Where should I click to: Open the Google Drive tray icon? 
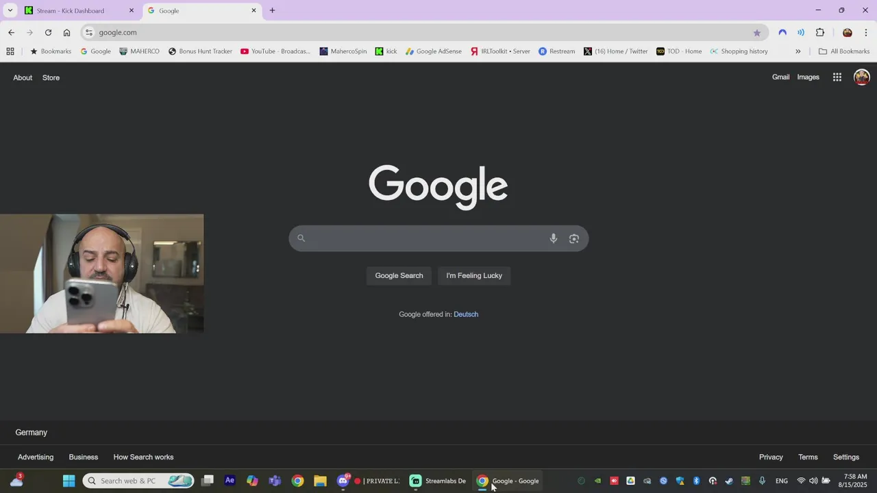pyautogui.click(x=630, y=481)
